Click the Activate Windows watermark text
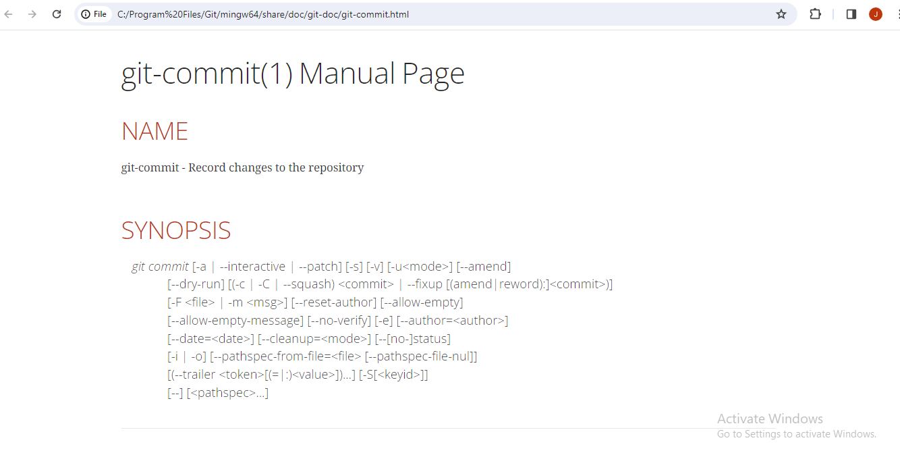900x455 pixels. point(770,419)
